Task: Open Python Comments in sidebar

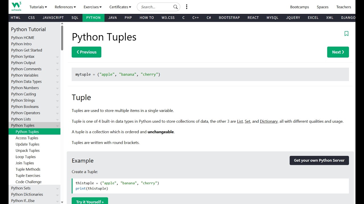Action: click(x=34, y=69)
